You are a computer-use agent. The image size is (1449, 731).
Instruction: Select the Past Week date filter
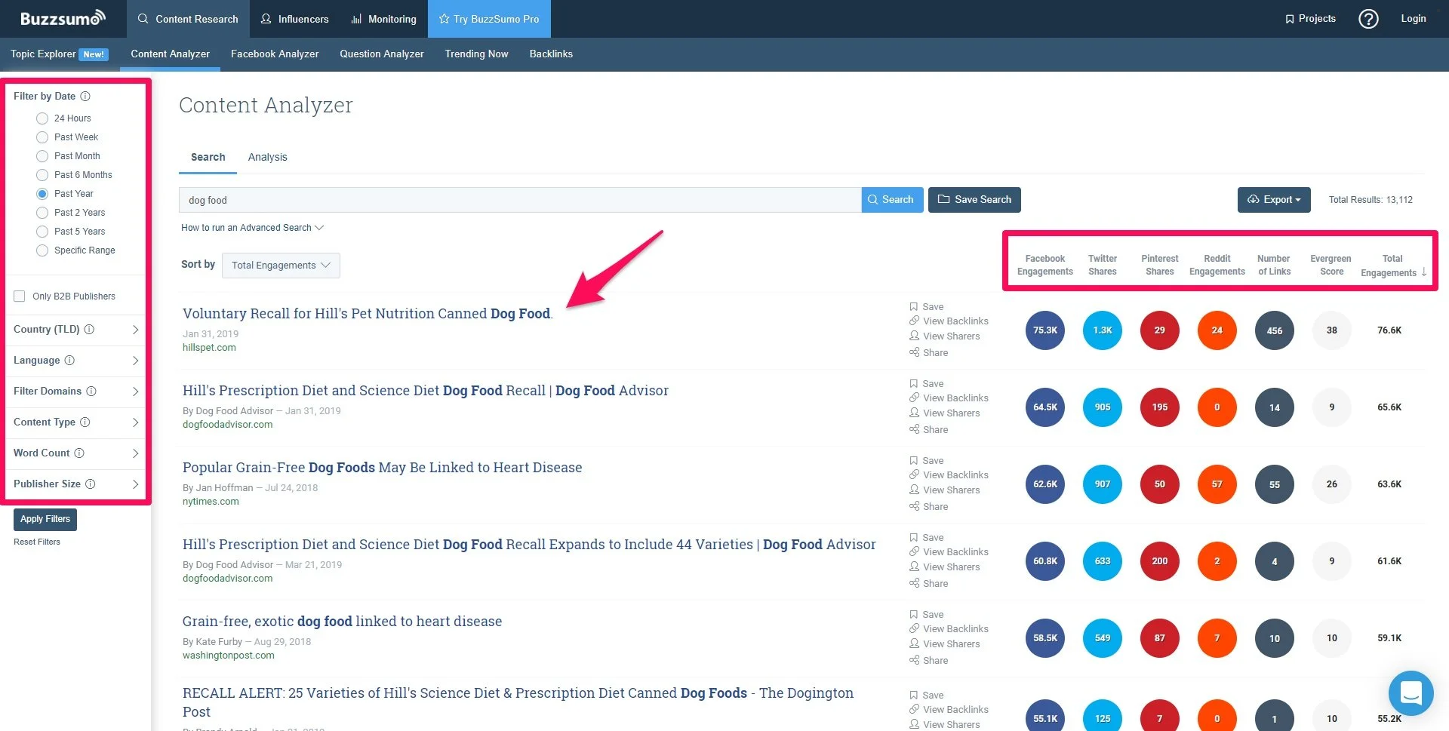[x=42, y=137]
